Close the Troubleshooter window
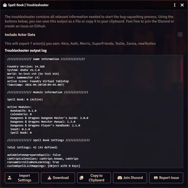The image size is (188, 188). tap(182, 5)
